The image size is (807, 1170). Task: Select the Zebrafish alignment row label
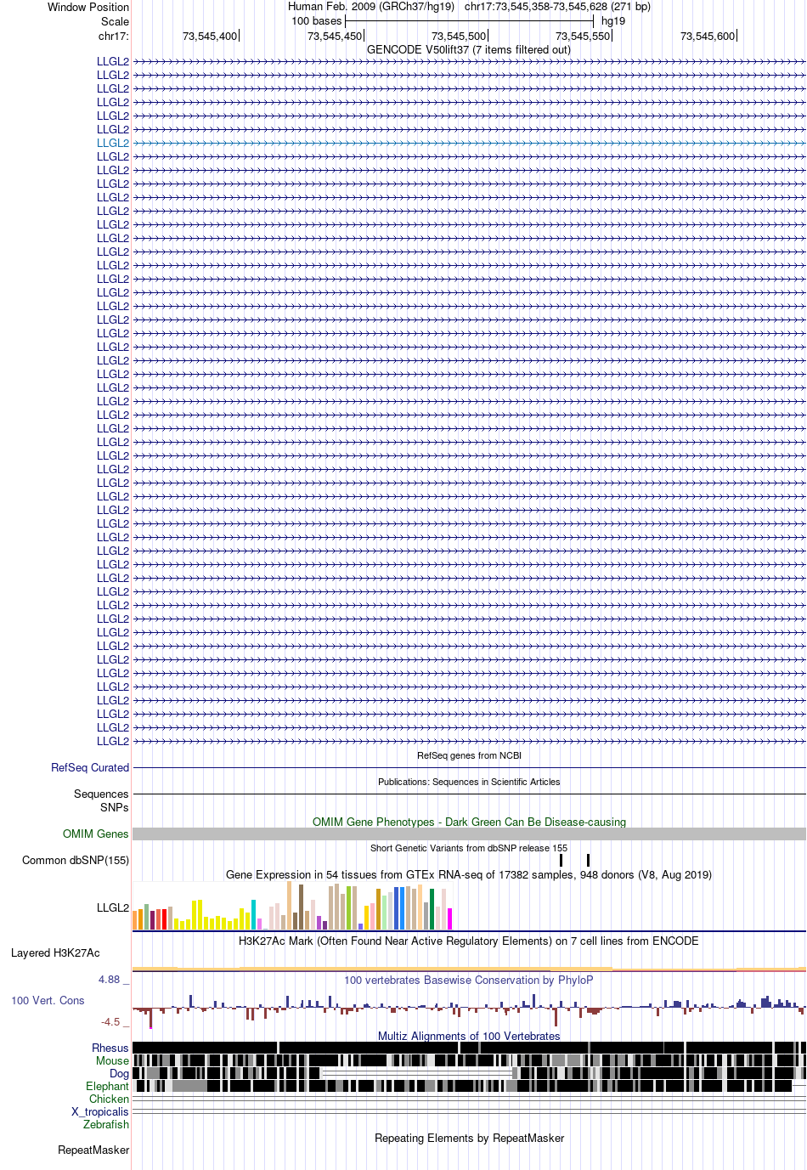[106, 1124]
